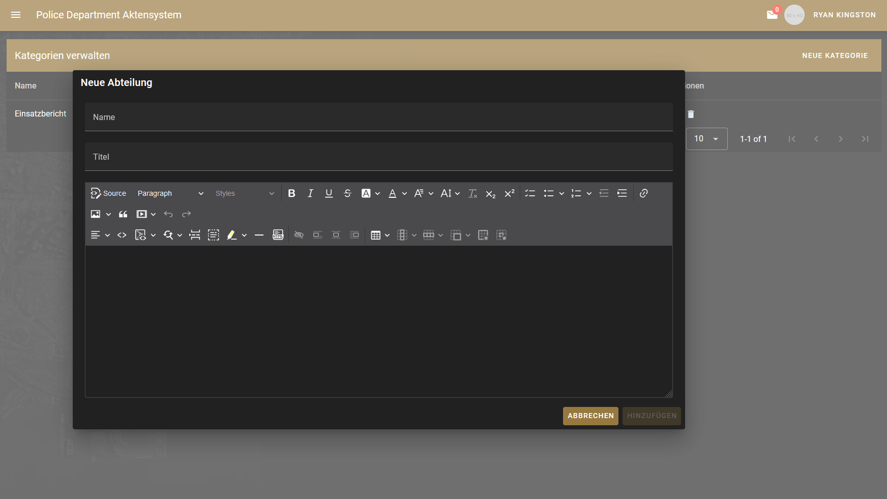This screenshot has height=499, width=887.
Task: Click the Name column header
Action: 25,85
